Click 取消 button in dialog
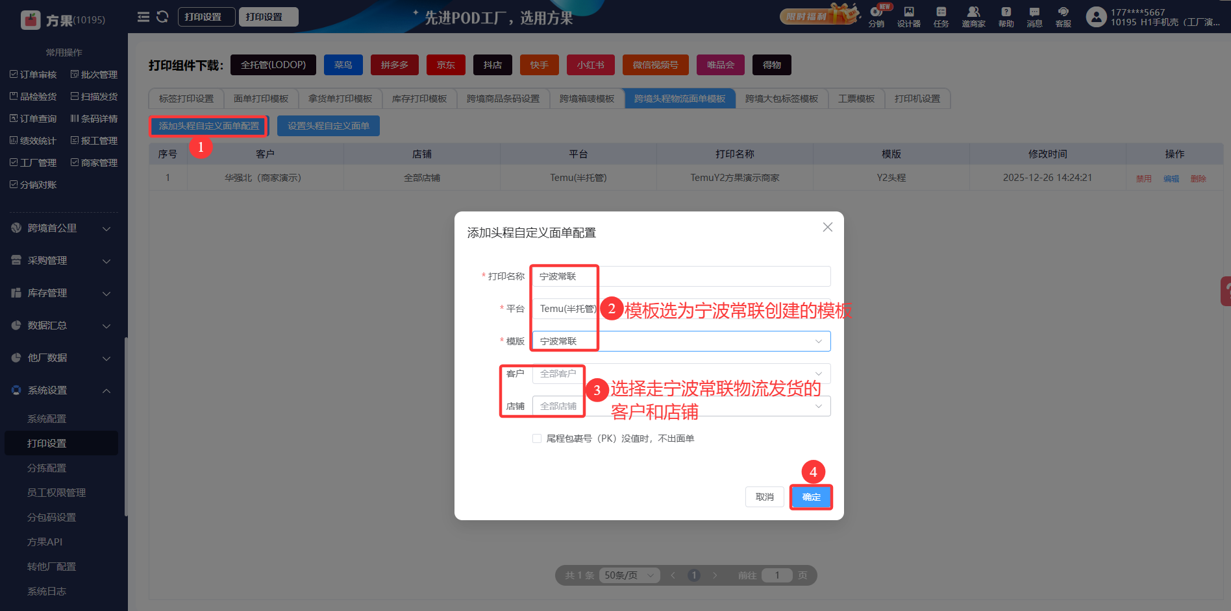Screen dimensions: 1231x611 point(765,497)
